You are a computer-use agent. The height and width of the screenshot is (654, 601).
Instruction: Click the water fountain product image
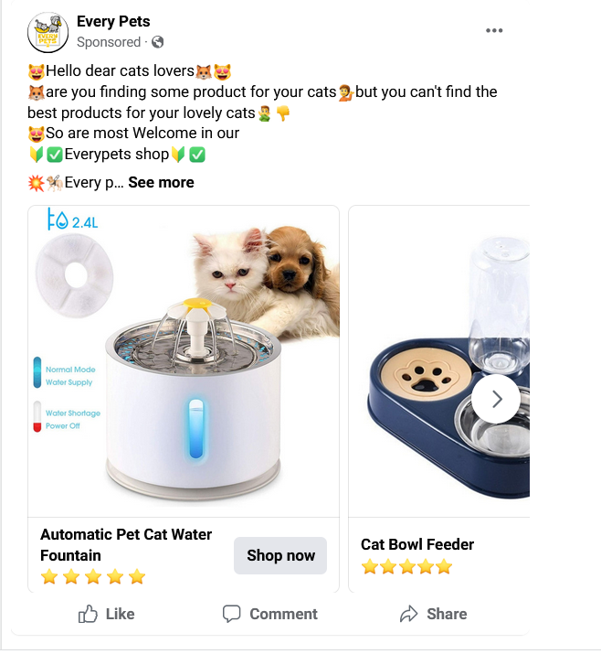(x=184, y=361)
